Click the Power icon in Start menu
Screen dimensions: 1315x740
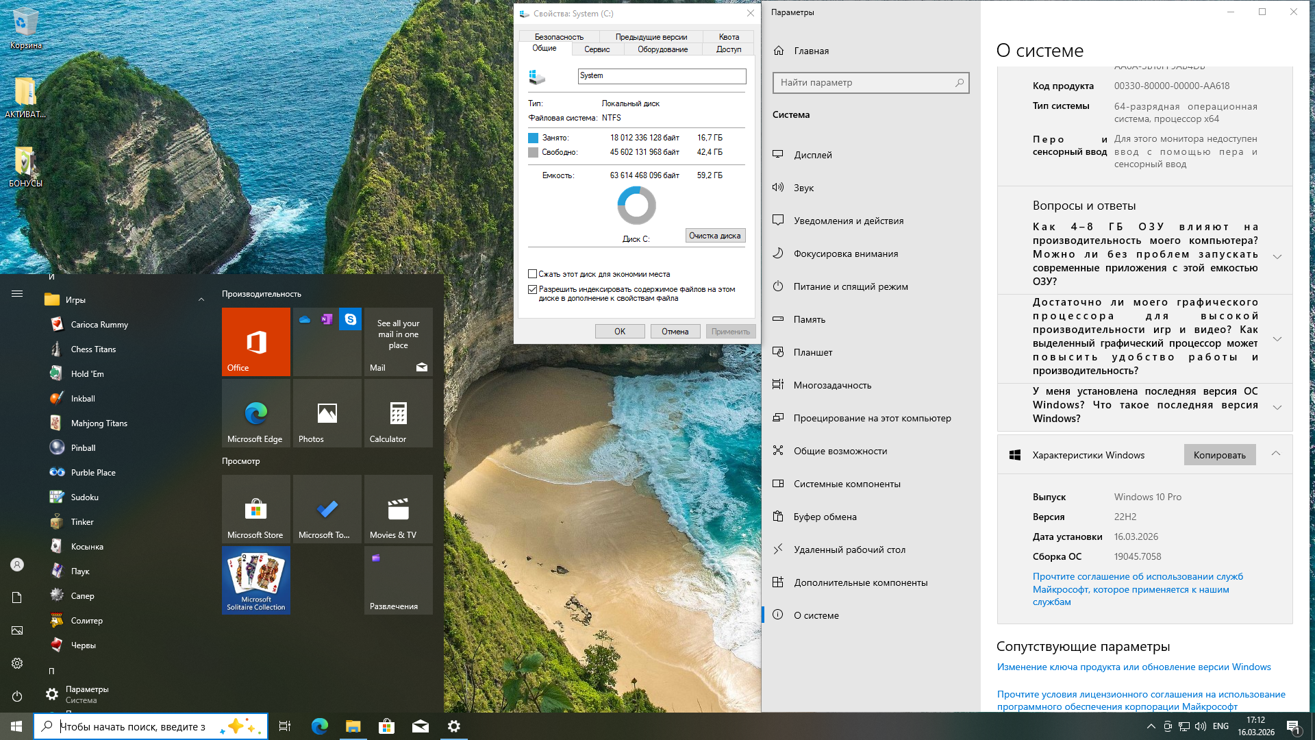(17, 696)
